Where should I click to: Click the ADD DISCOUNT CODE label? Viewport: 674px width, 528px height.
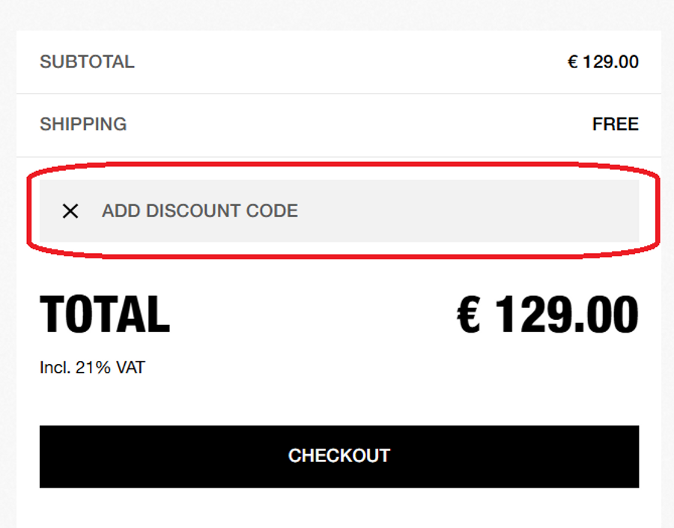(x=199, y=211)
